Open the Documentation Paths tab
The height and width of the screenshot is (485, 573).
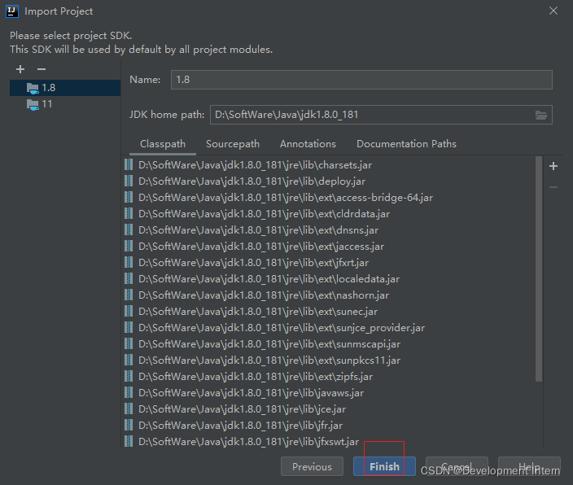point(406,144)
